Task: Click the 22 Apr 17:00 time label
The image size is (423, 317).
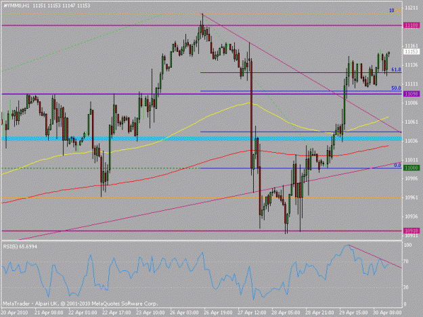Action: [116, 312]
